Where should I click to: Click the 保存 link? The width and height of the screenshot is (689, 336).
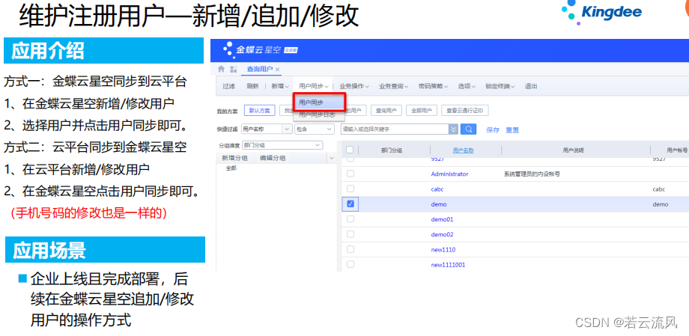click(x=493, y=130)
